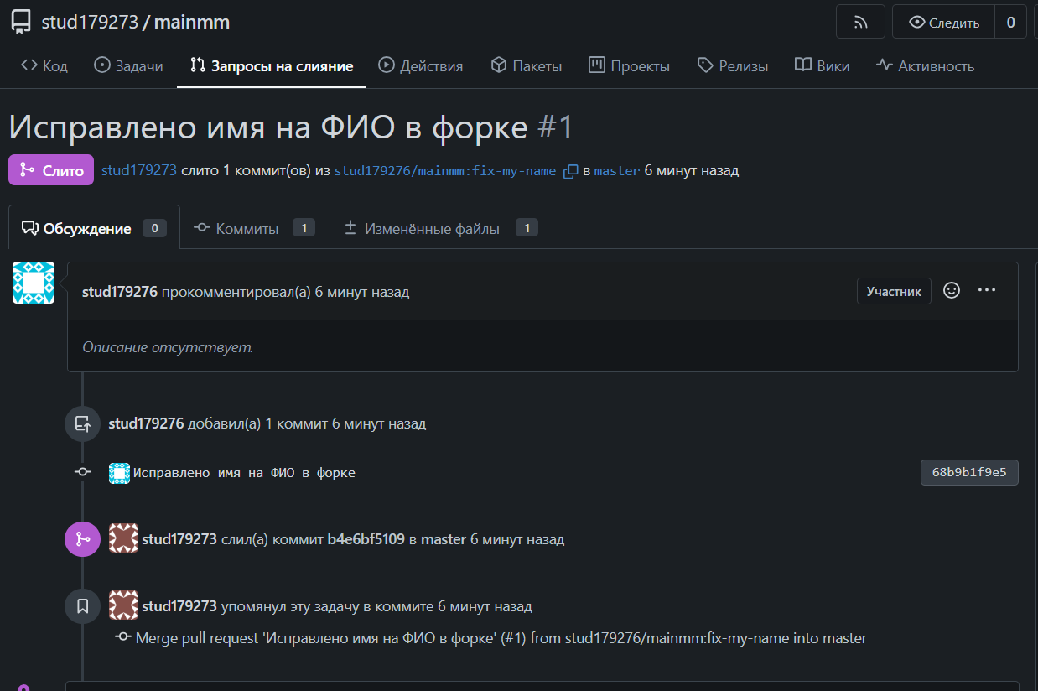Toggle Следить (watch) for the repository

coord(943,23)
